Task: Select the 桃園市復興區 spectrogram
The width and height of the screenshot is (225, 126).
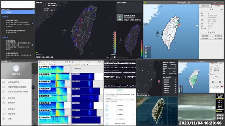Action: 54,77
